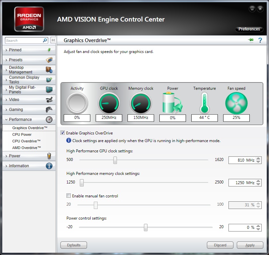
Task: Click the manual fan speed slider handle
Action: click(96, 205)
